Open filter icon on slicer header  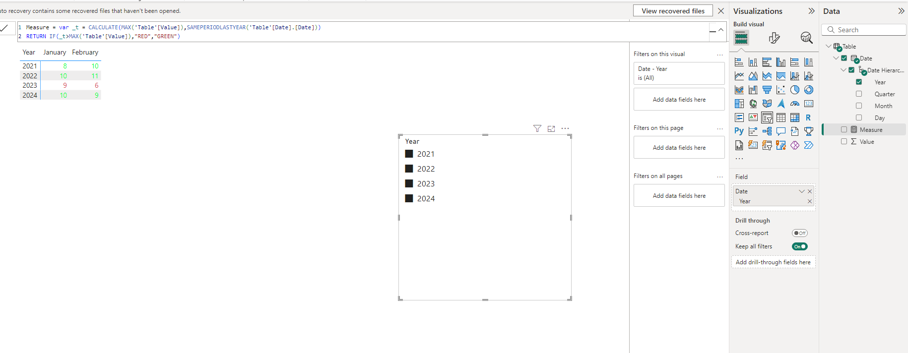537,128
